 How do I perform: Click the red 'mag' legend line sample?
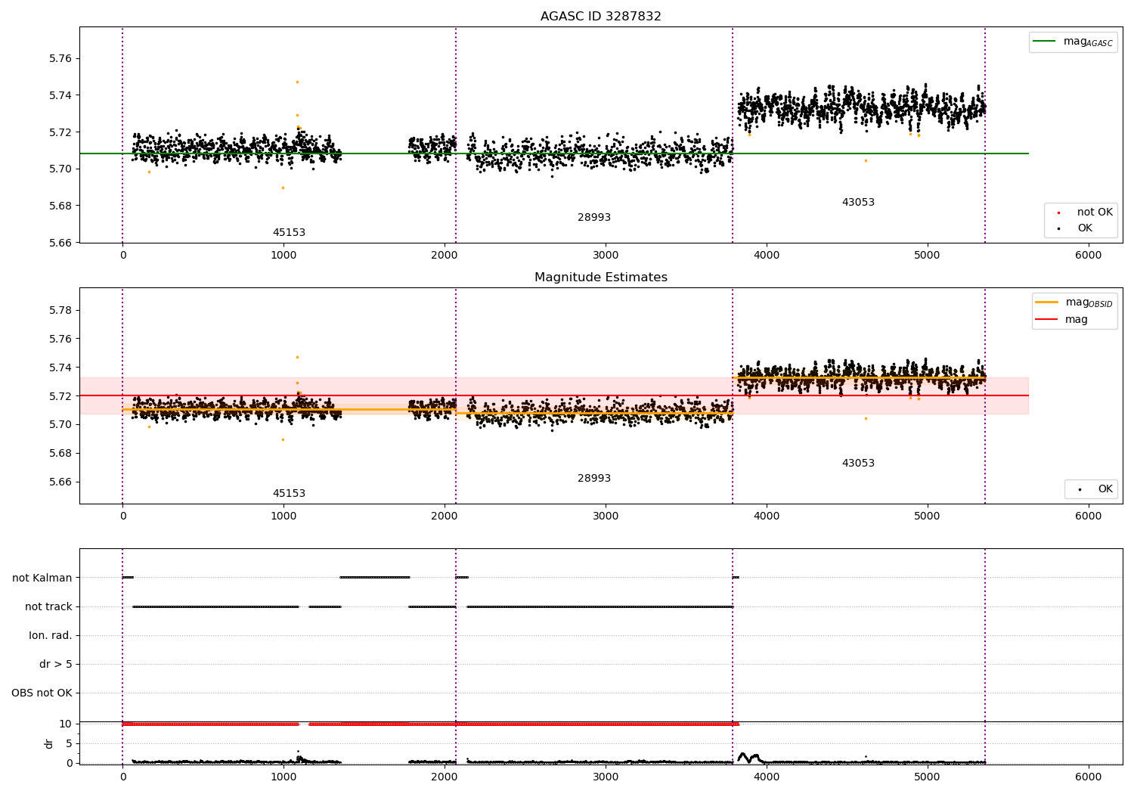click(x=1046, y=319)
